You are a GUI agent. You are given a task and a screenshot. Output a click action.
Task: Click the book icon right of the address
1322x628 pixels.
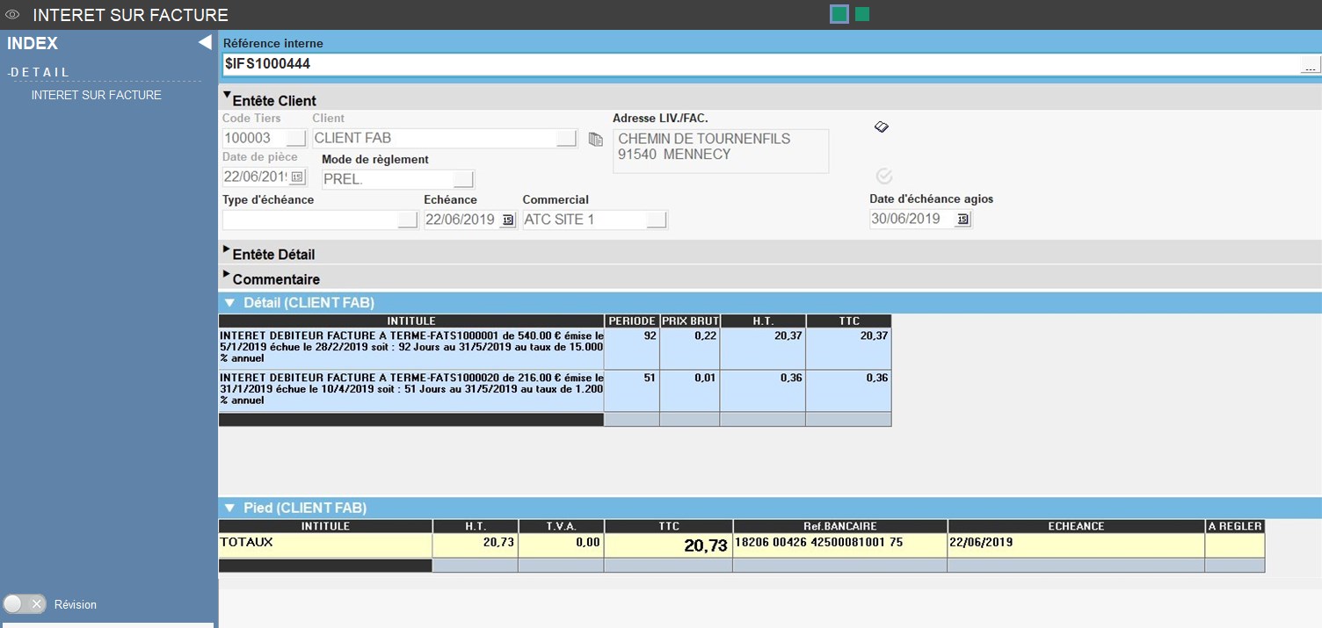click(x=882, y=127)
